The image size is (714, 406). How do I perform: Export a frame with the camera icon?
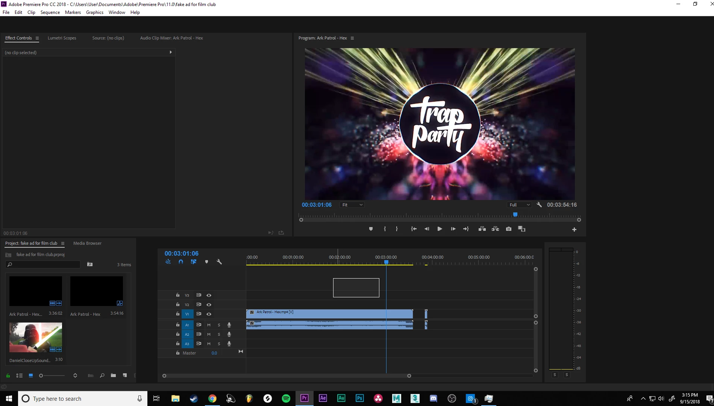[x=509, y=229]
